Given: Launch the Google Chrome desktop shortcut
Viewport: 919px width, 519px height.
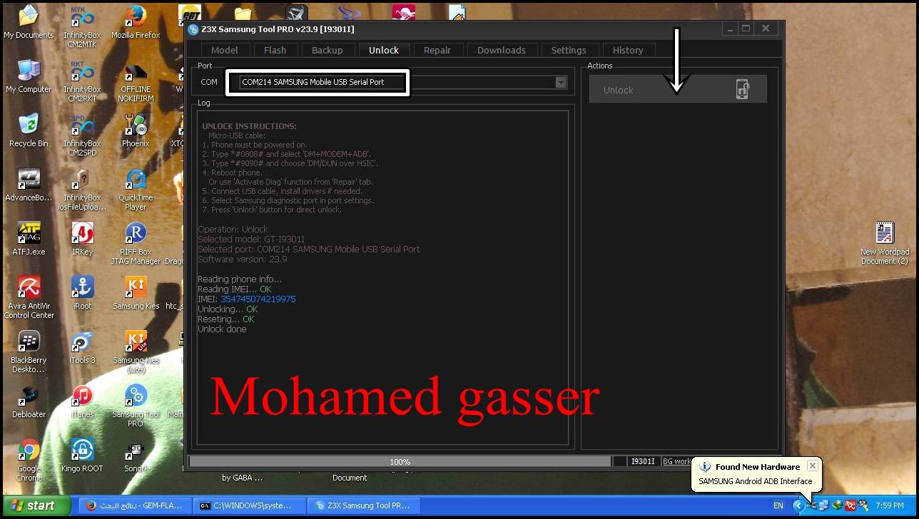Looking at the screenshot, I should coord(29,459).
